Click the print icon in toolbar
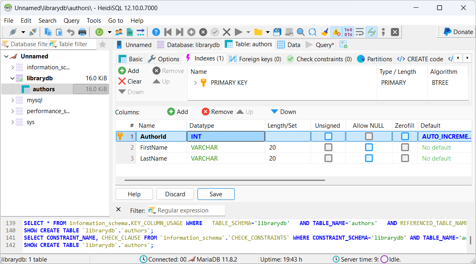 pyautogui.click(x=82, y=32)
